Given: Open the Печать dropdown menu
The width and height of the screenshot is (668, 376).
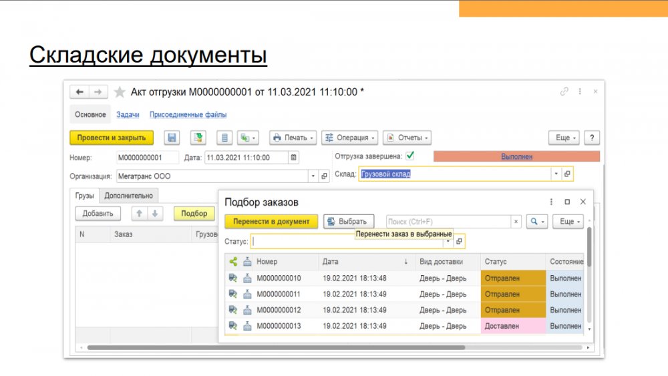Looking at the screenshot, I should click(293, 138).
